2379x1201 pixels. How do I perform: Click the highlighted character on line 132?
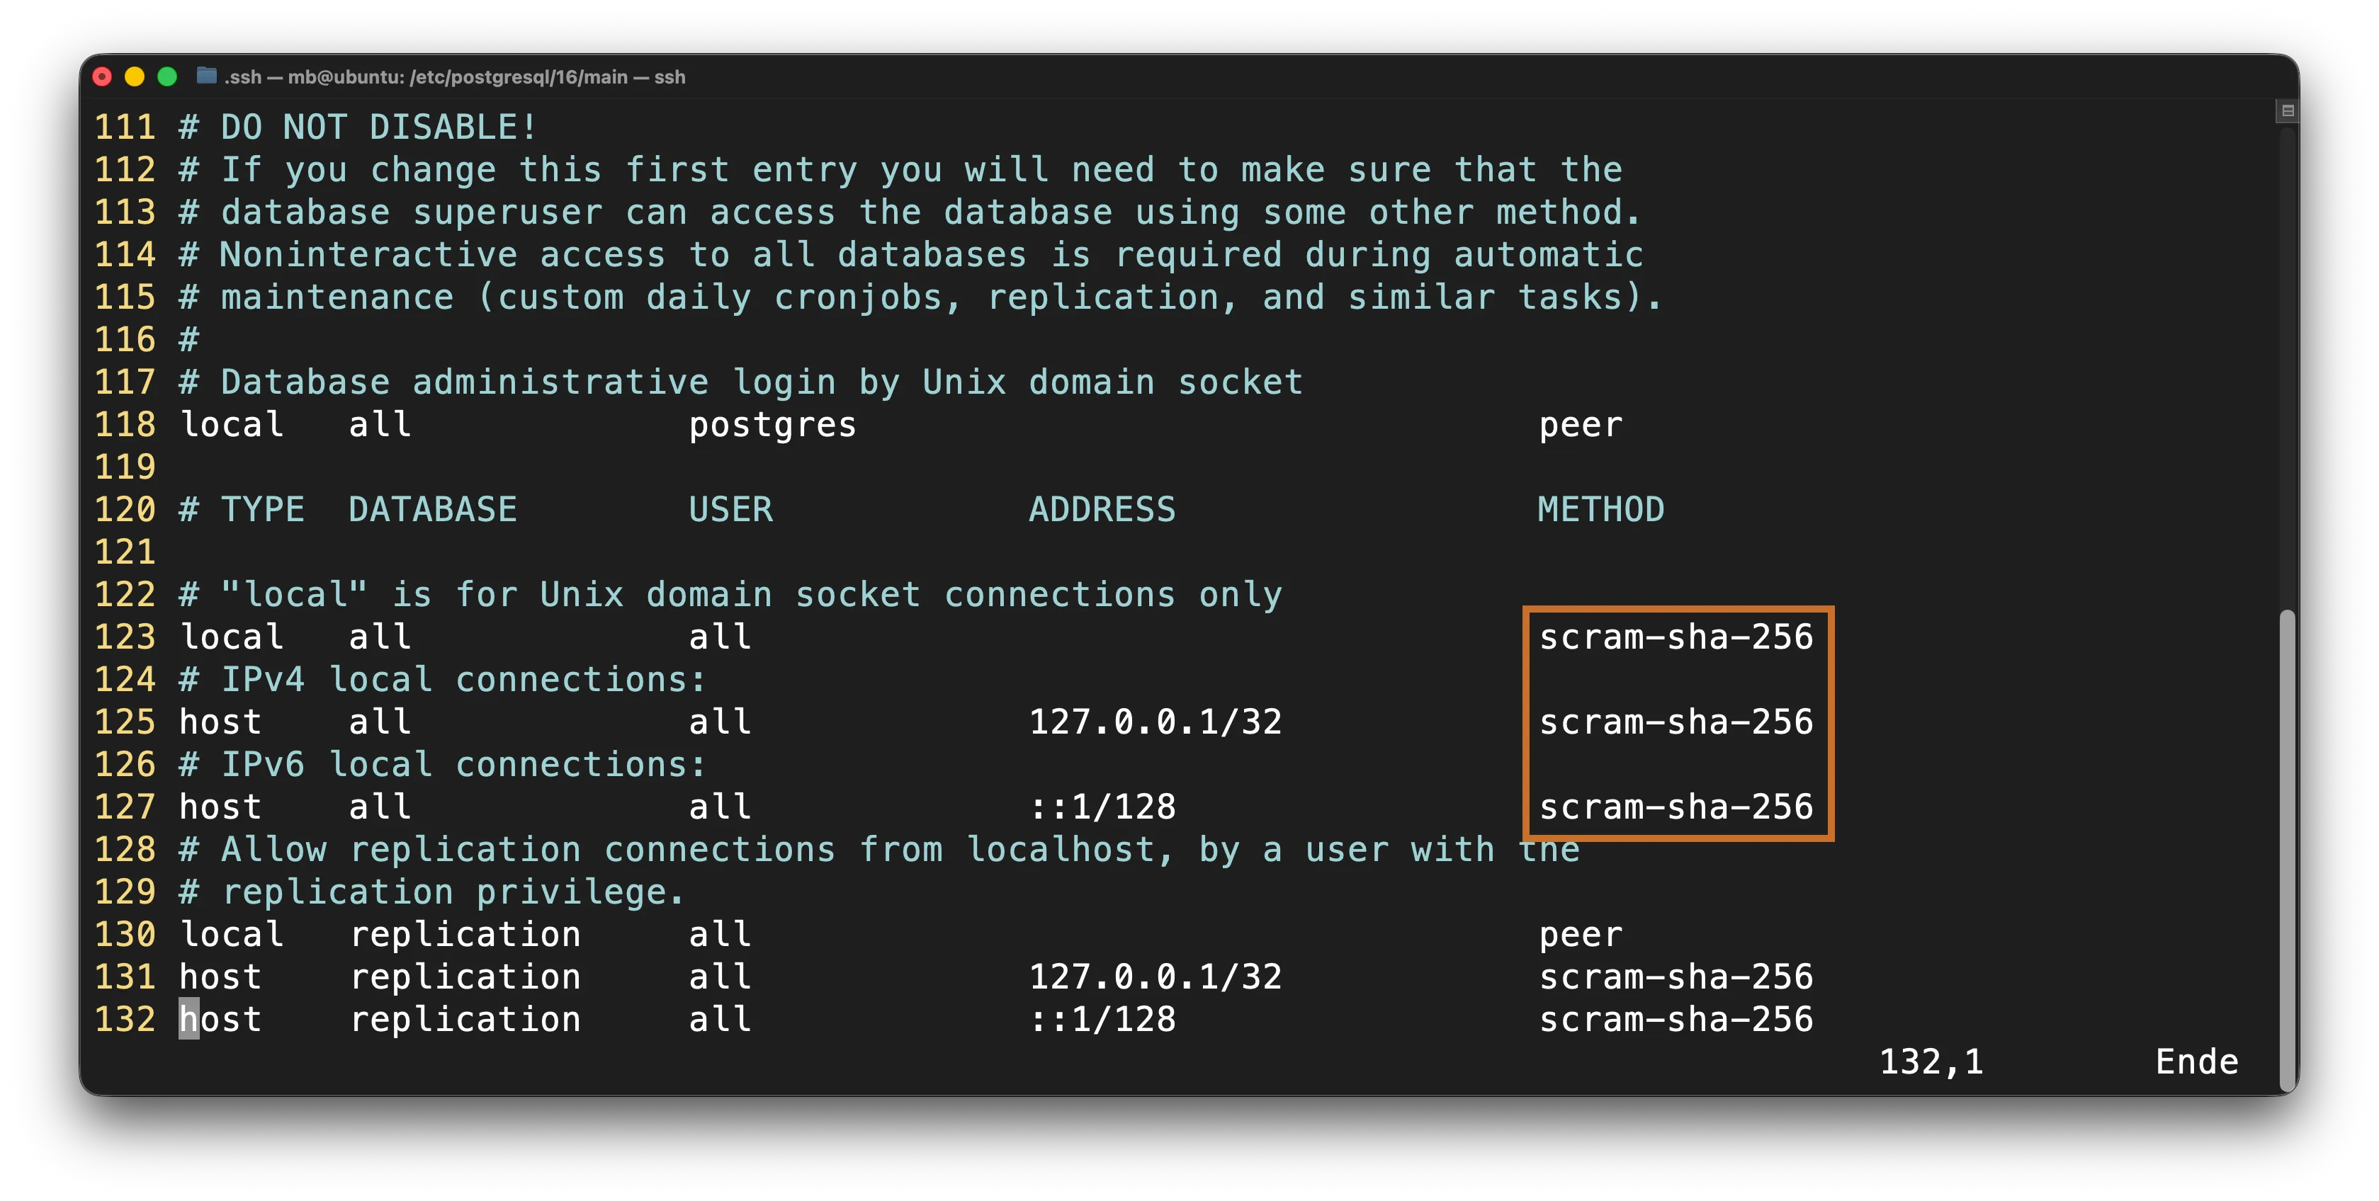[x=188, y=1018]
